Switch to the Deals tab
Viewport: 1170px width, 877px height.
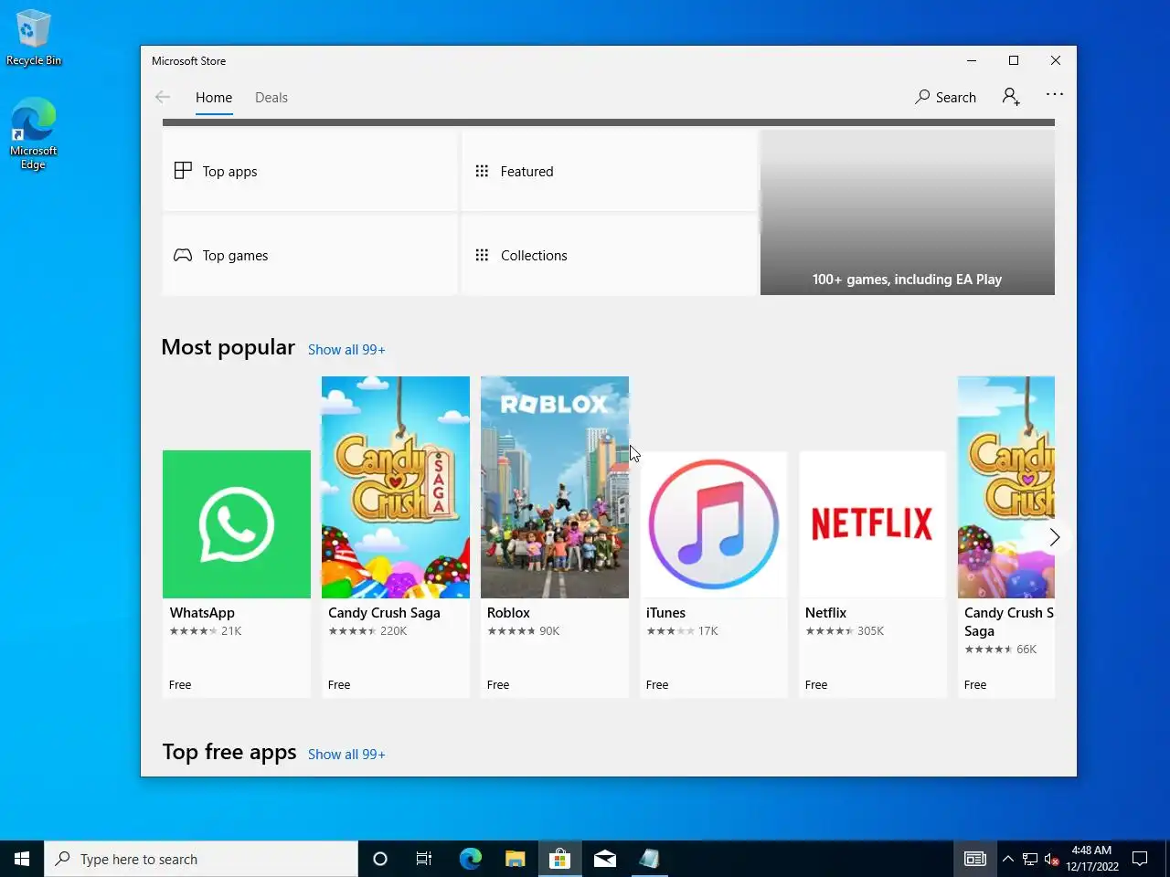coord(271,98)
